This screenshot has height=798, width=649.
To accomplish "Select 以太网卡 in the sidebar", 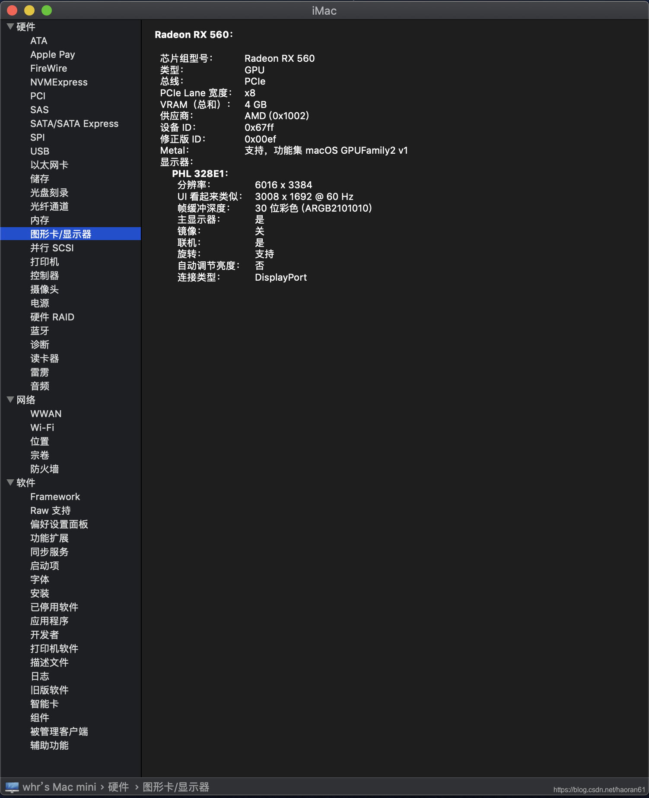I will [x=49, y=165].
